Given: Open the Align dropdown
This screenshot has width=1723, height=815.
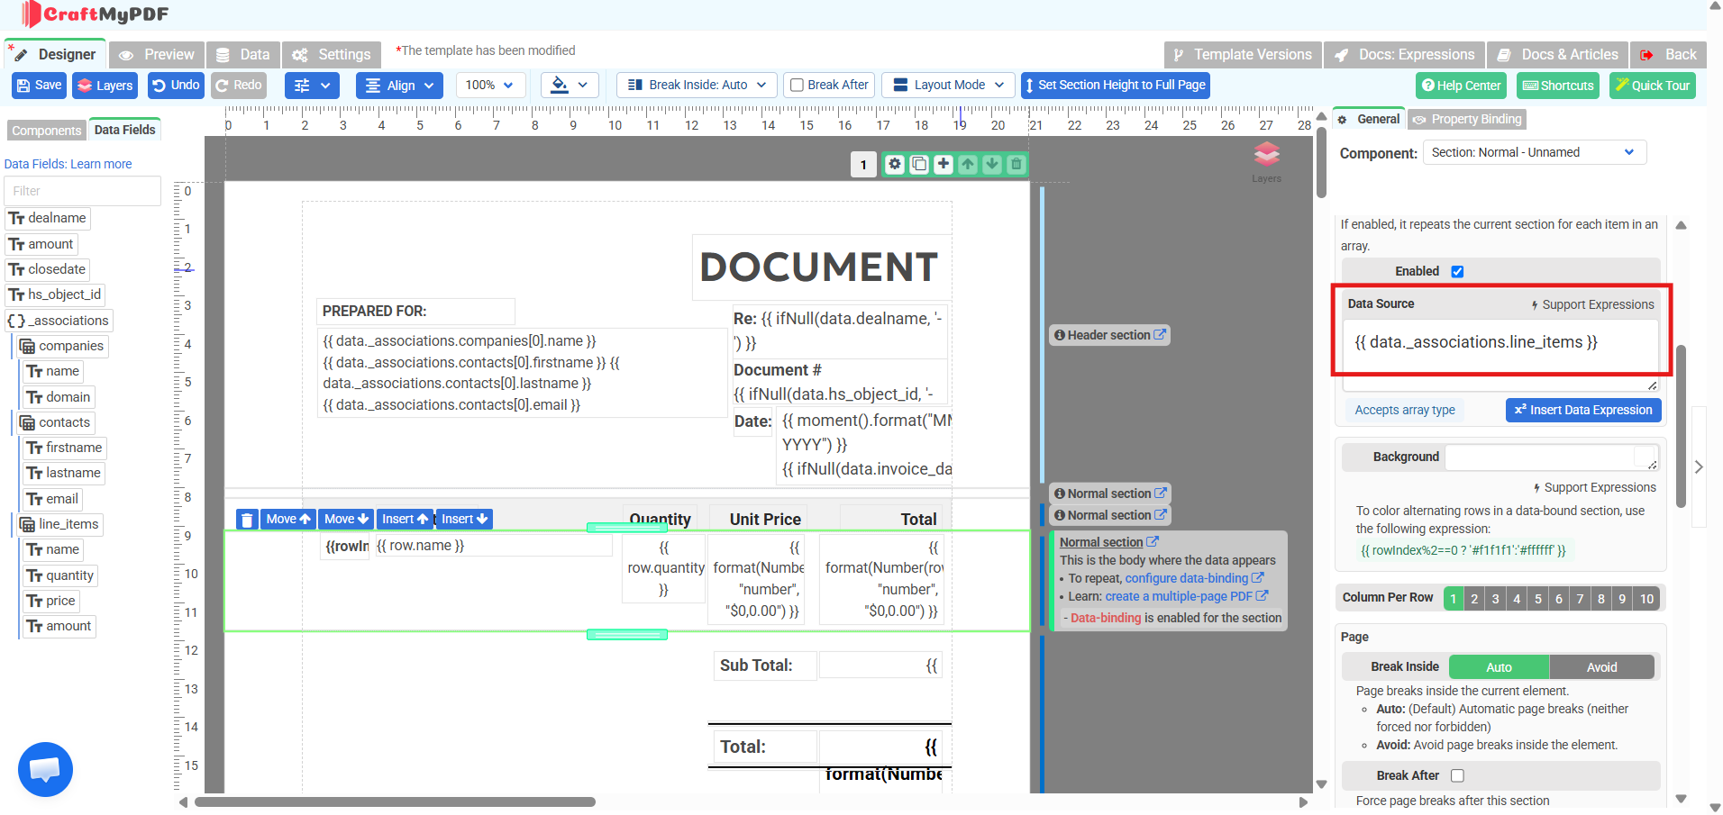Looking at the screenshot, I should [x=399, y=86].
